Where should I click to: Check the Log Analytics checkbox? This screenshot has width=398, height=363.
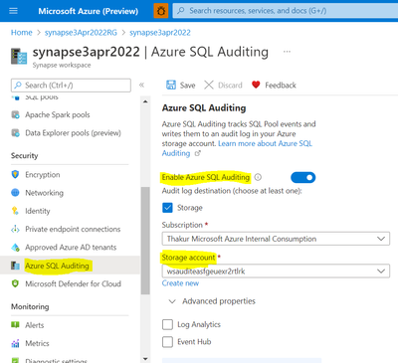coord(167,324)
